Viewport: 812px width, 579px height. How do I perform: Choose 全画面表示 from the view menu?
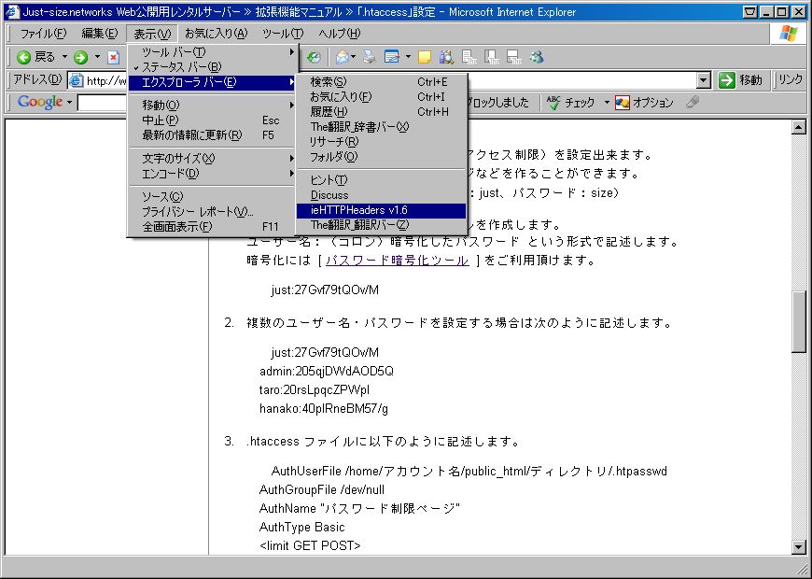click(176, 226)
